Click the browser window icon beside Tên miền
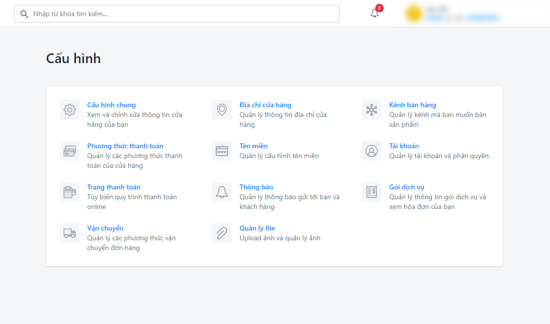Viewport: 550px width, 324px height. 221,151
